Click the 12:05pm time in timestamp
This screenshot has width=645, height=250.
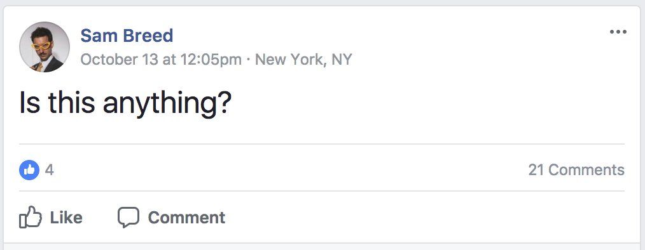209,60
